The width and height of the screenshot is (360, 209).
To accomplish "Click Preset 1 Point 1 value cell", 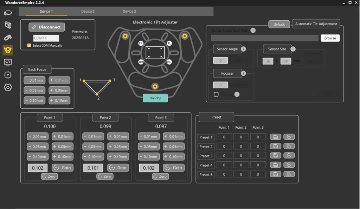I will [224, 137].
